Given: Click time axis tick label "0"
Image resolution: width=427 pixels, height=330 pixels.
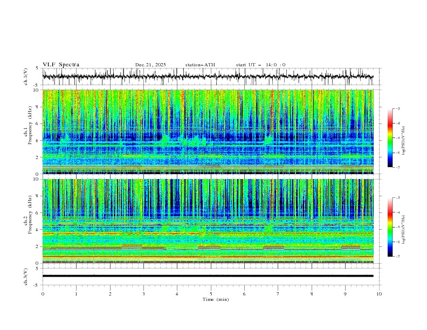Looking at the screenshot, I should pyautogui.click(x=43, y=294).
